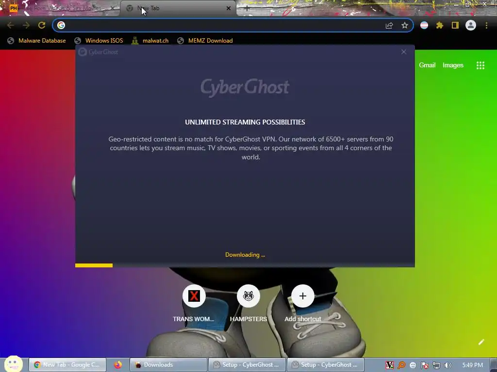Open the network connection tray icon
The height and width of the screenshot is (372, 497).
click(x=436, y=365)
